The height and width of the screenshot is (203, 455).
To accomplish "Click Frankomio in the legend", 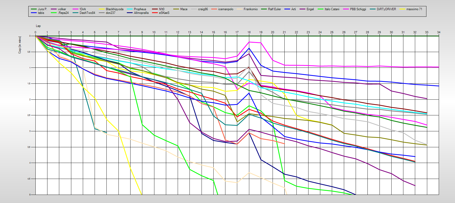I will (251, 9).
